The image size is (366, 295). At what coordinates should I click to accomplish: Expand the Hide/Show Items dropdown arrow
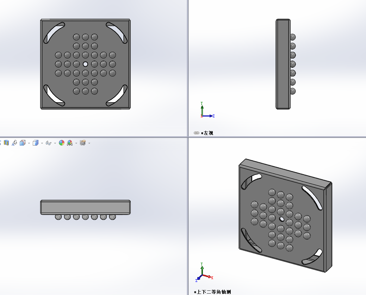(55, 143)
